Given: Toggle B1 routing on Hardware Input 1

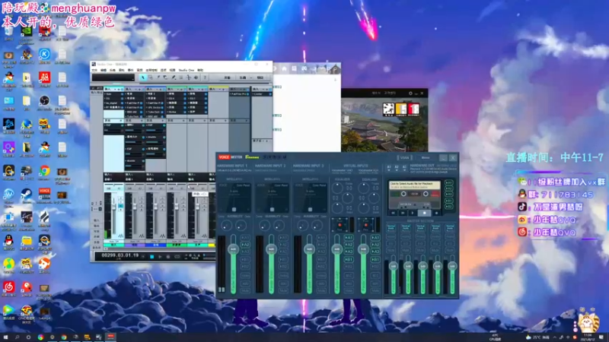Looking at the screenshot, I should point(245,259).
